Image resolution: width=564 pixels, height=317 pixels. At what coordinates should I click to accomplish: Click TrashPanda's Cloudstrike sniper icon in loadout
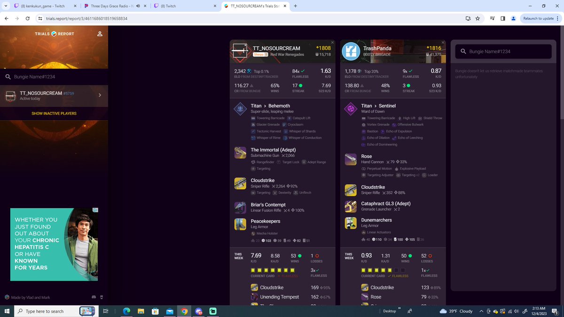[x=351, y=190]
